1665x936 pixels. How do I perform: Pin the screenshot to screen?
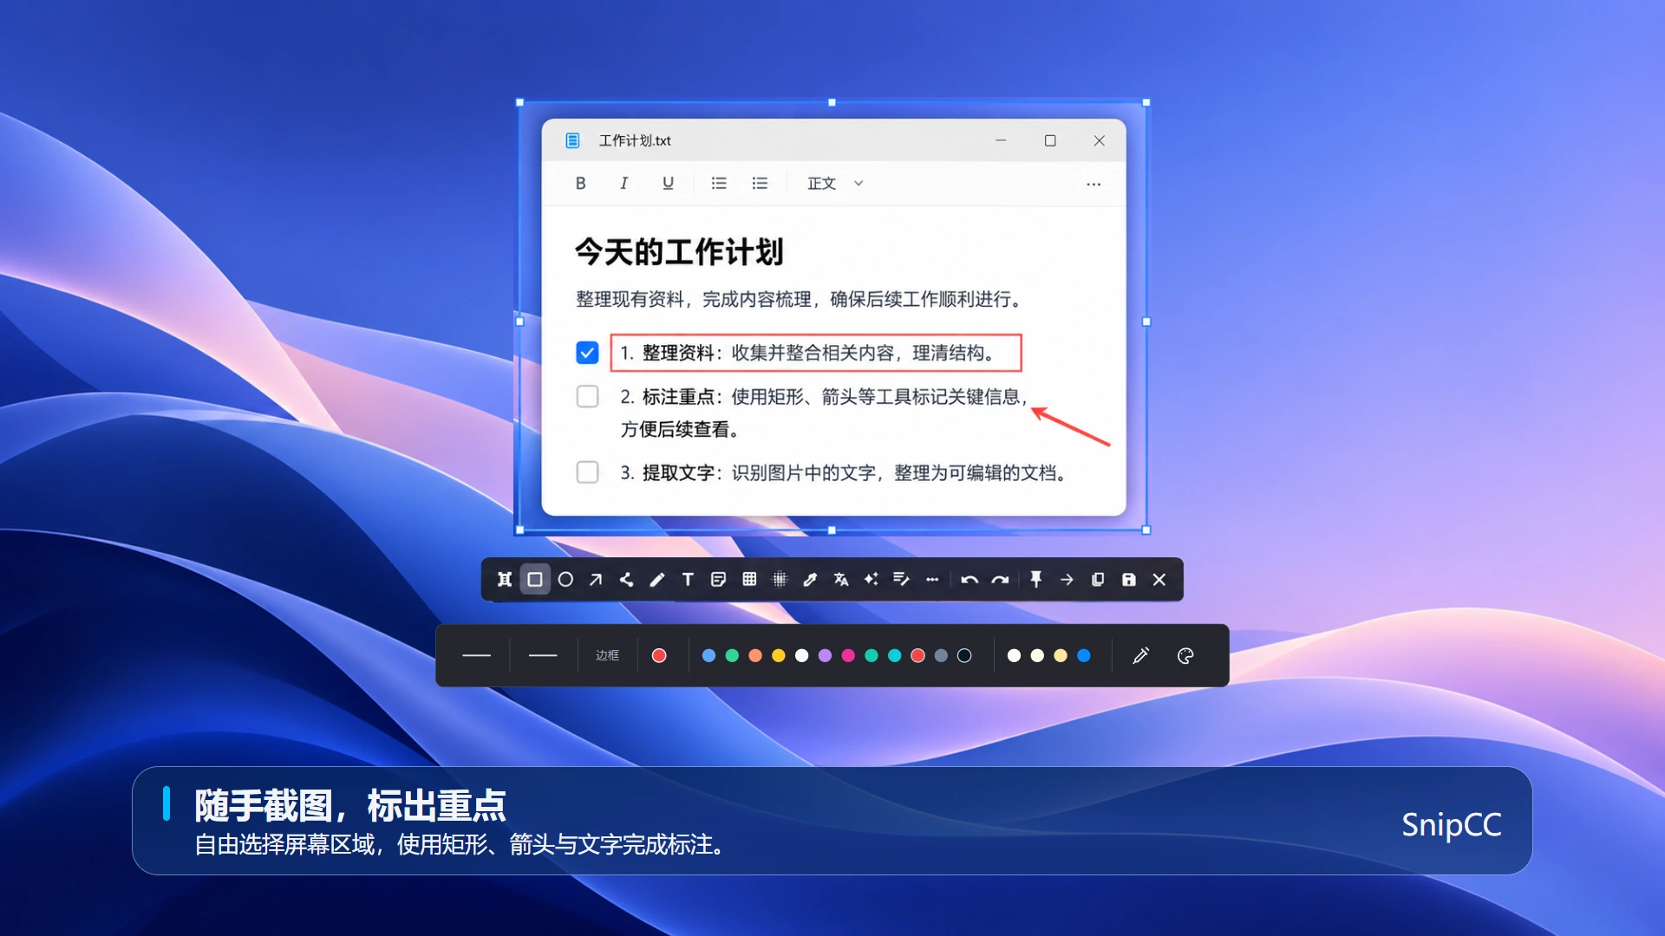pyautogui.click(x=1036, y=580)
